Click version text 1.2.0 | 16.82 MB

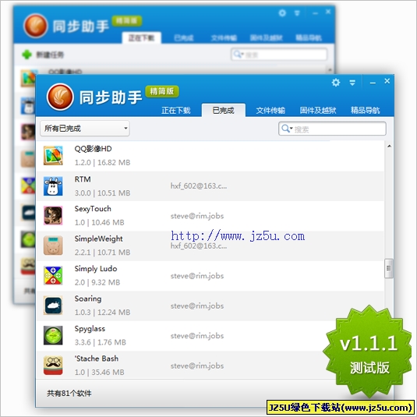[x=102, y=162]
